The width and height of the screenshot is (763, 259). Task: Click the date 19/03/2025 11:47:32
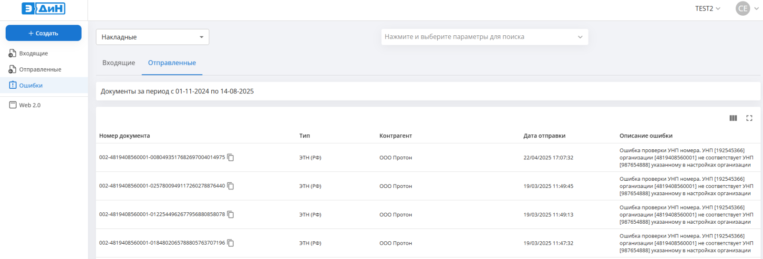pyautogui.click(x=548, y=244)
